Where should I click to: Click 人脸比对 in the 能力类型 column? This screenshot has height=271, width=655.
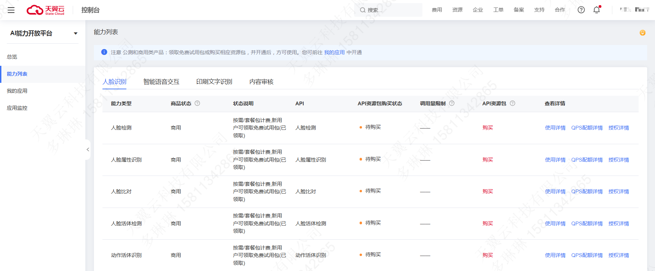tap(121, 192)
